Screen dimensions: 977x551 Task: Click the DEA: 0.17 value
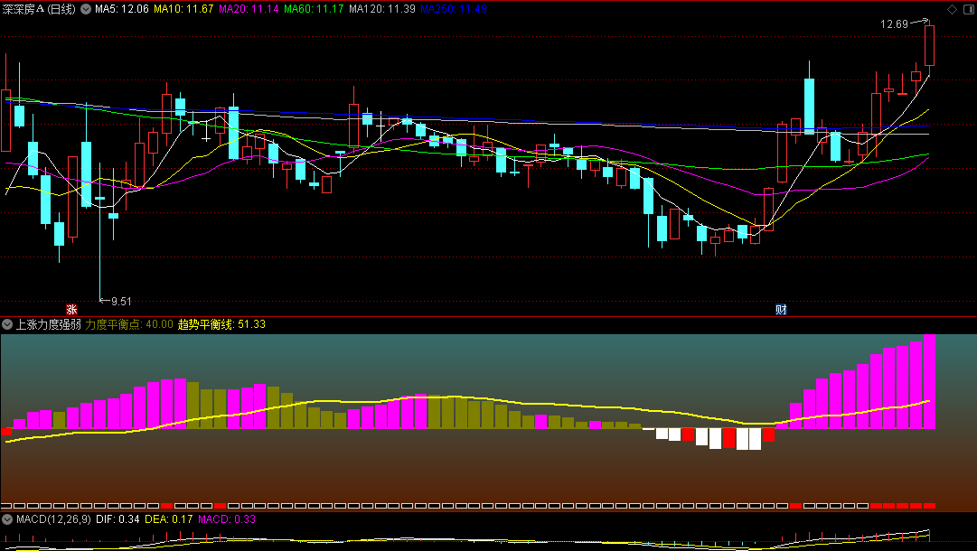point(169,519)
